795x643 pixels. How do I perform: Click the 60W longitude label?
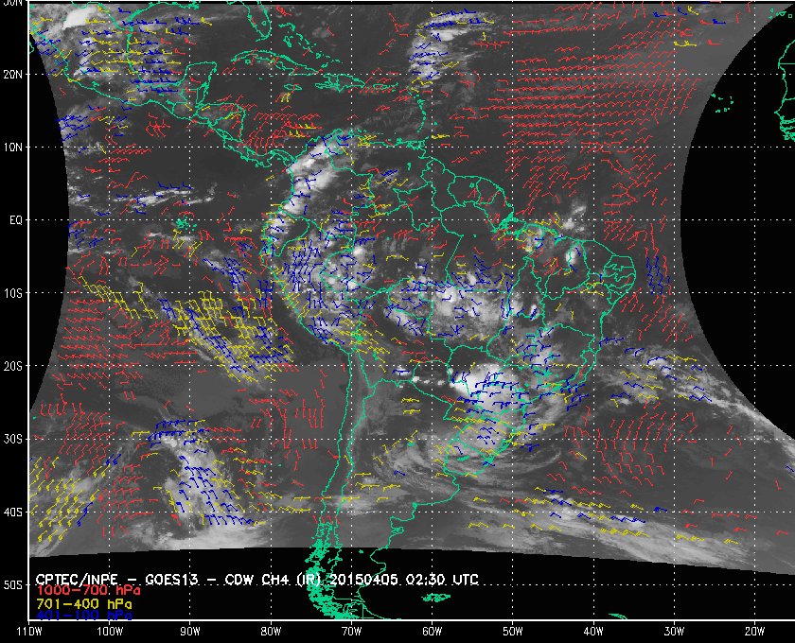[432, 632]
